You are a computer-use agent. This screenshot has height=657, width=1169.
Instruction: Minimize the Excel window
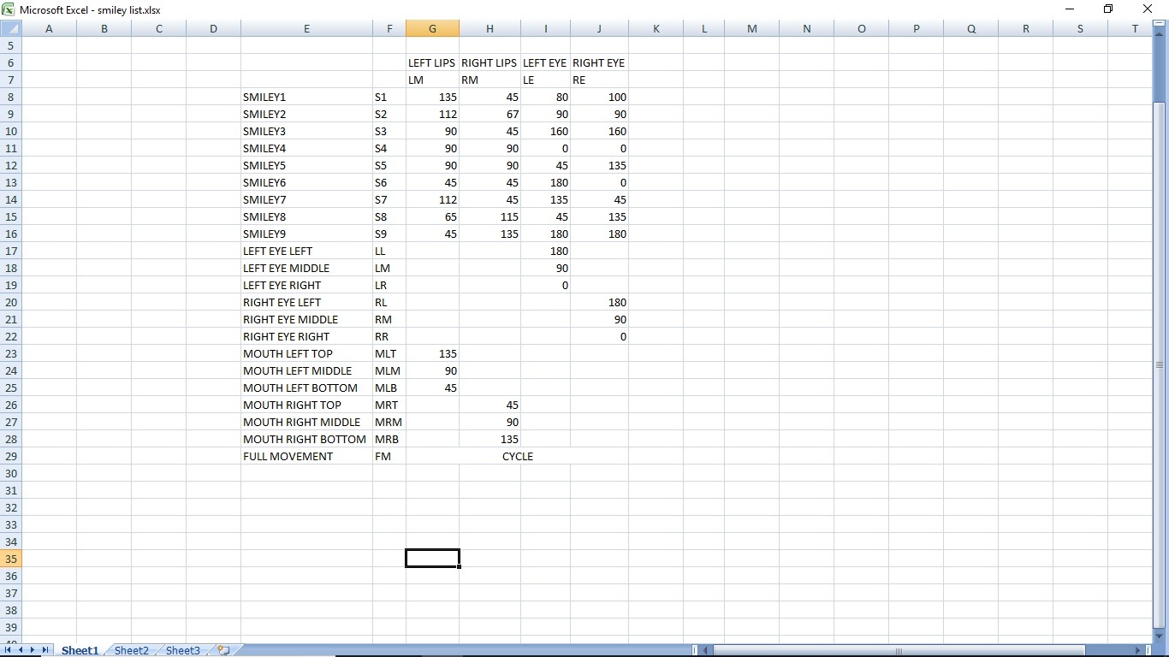[x=1070, y=9]
